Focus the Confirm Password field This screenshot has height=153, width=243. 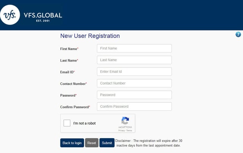point(134,106)
